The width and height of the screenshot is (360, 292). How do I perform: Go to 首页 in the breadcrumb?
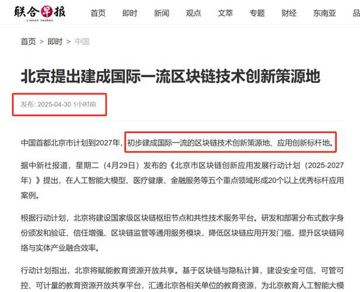pos(28,41)
